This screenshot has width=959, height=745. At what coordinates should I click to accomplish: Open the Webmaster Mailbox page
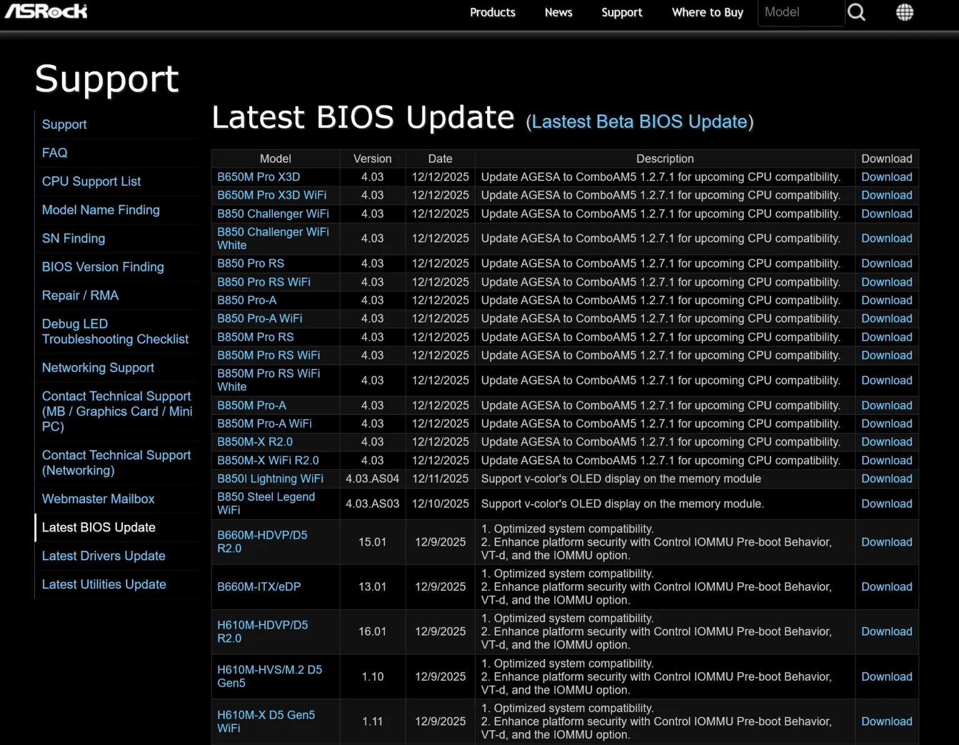click(98, 499)
